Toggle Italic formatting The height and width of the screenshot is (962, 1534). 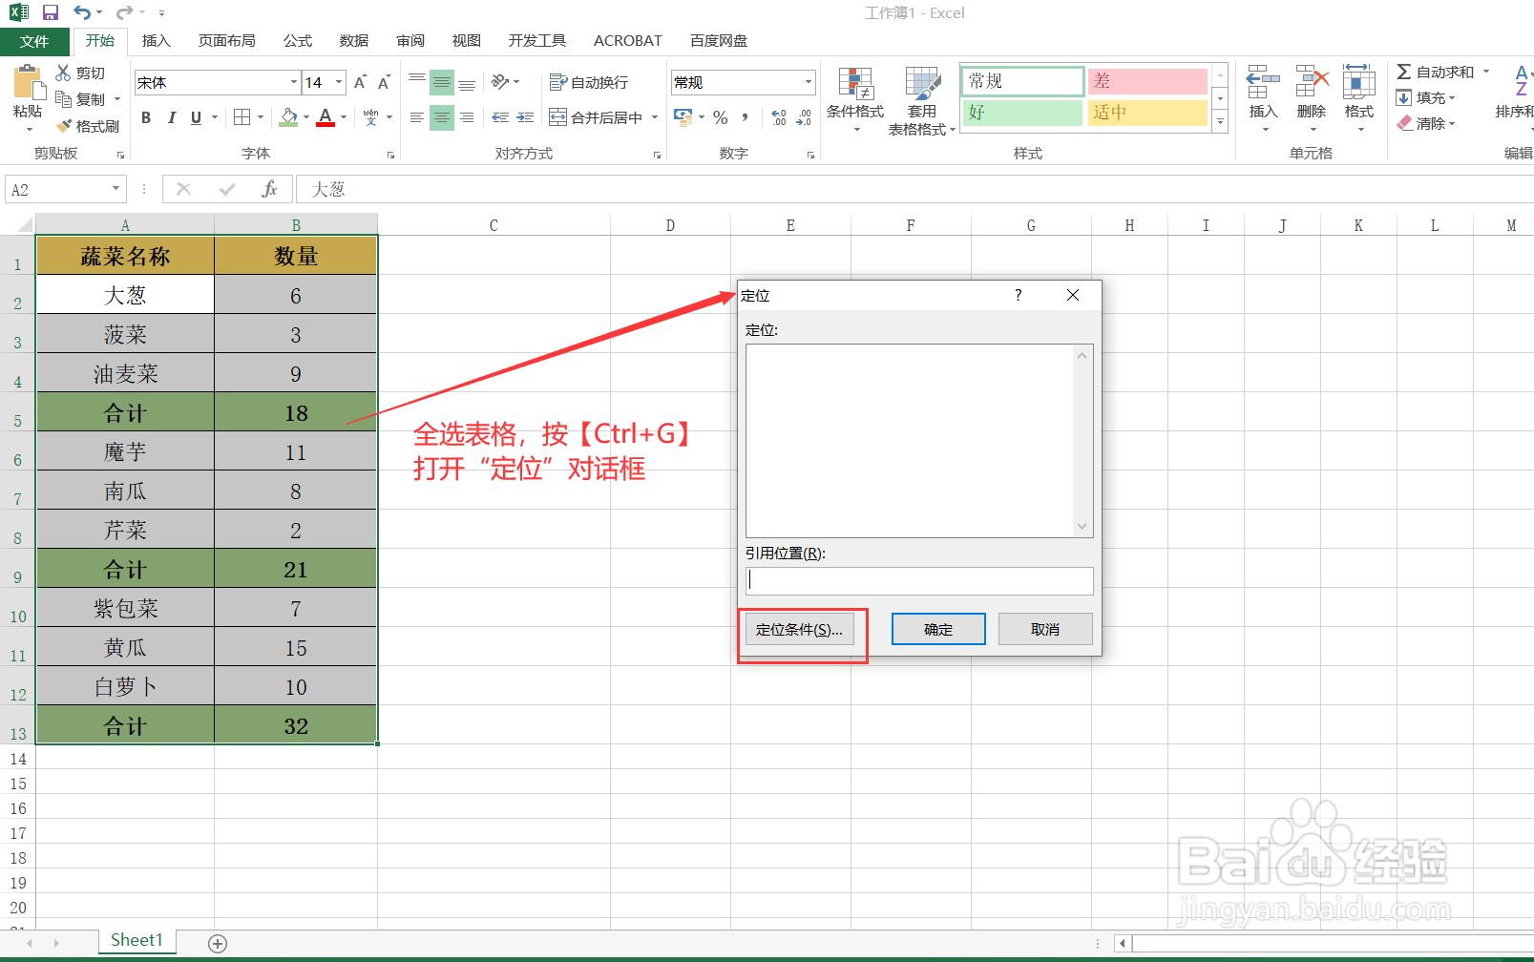[x=171, y=117]
